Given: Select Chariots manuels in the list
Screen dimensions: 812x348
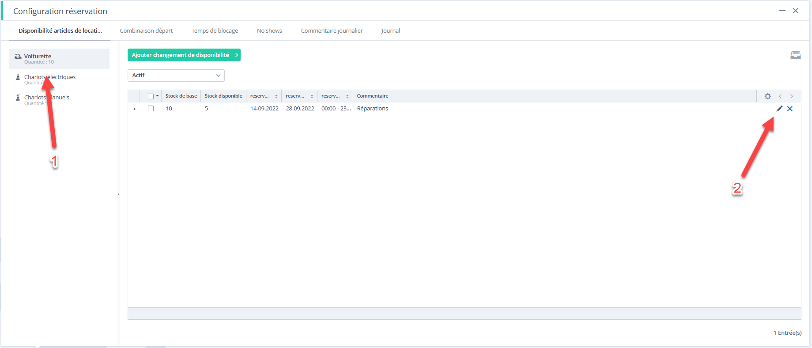Looking at the screenshot, I should [x=60, y=100].
